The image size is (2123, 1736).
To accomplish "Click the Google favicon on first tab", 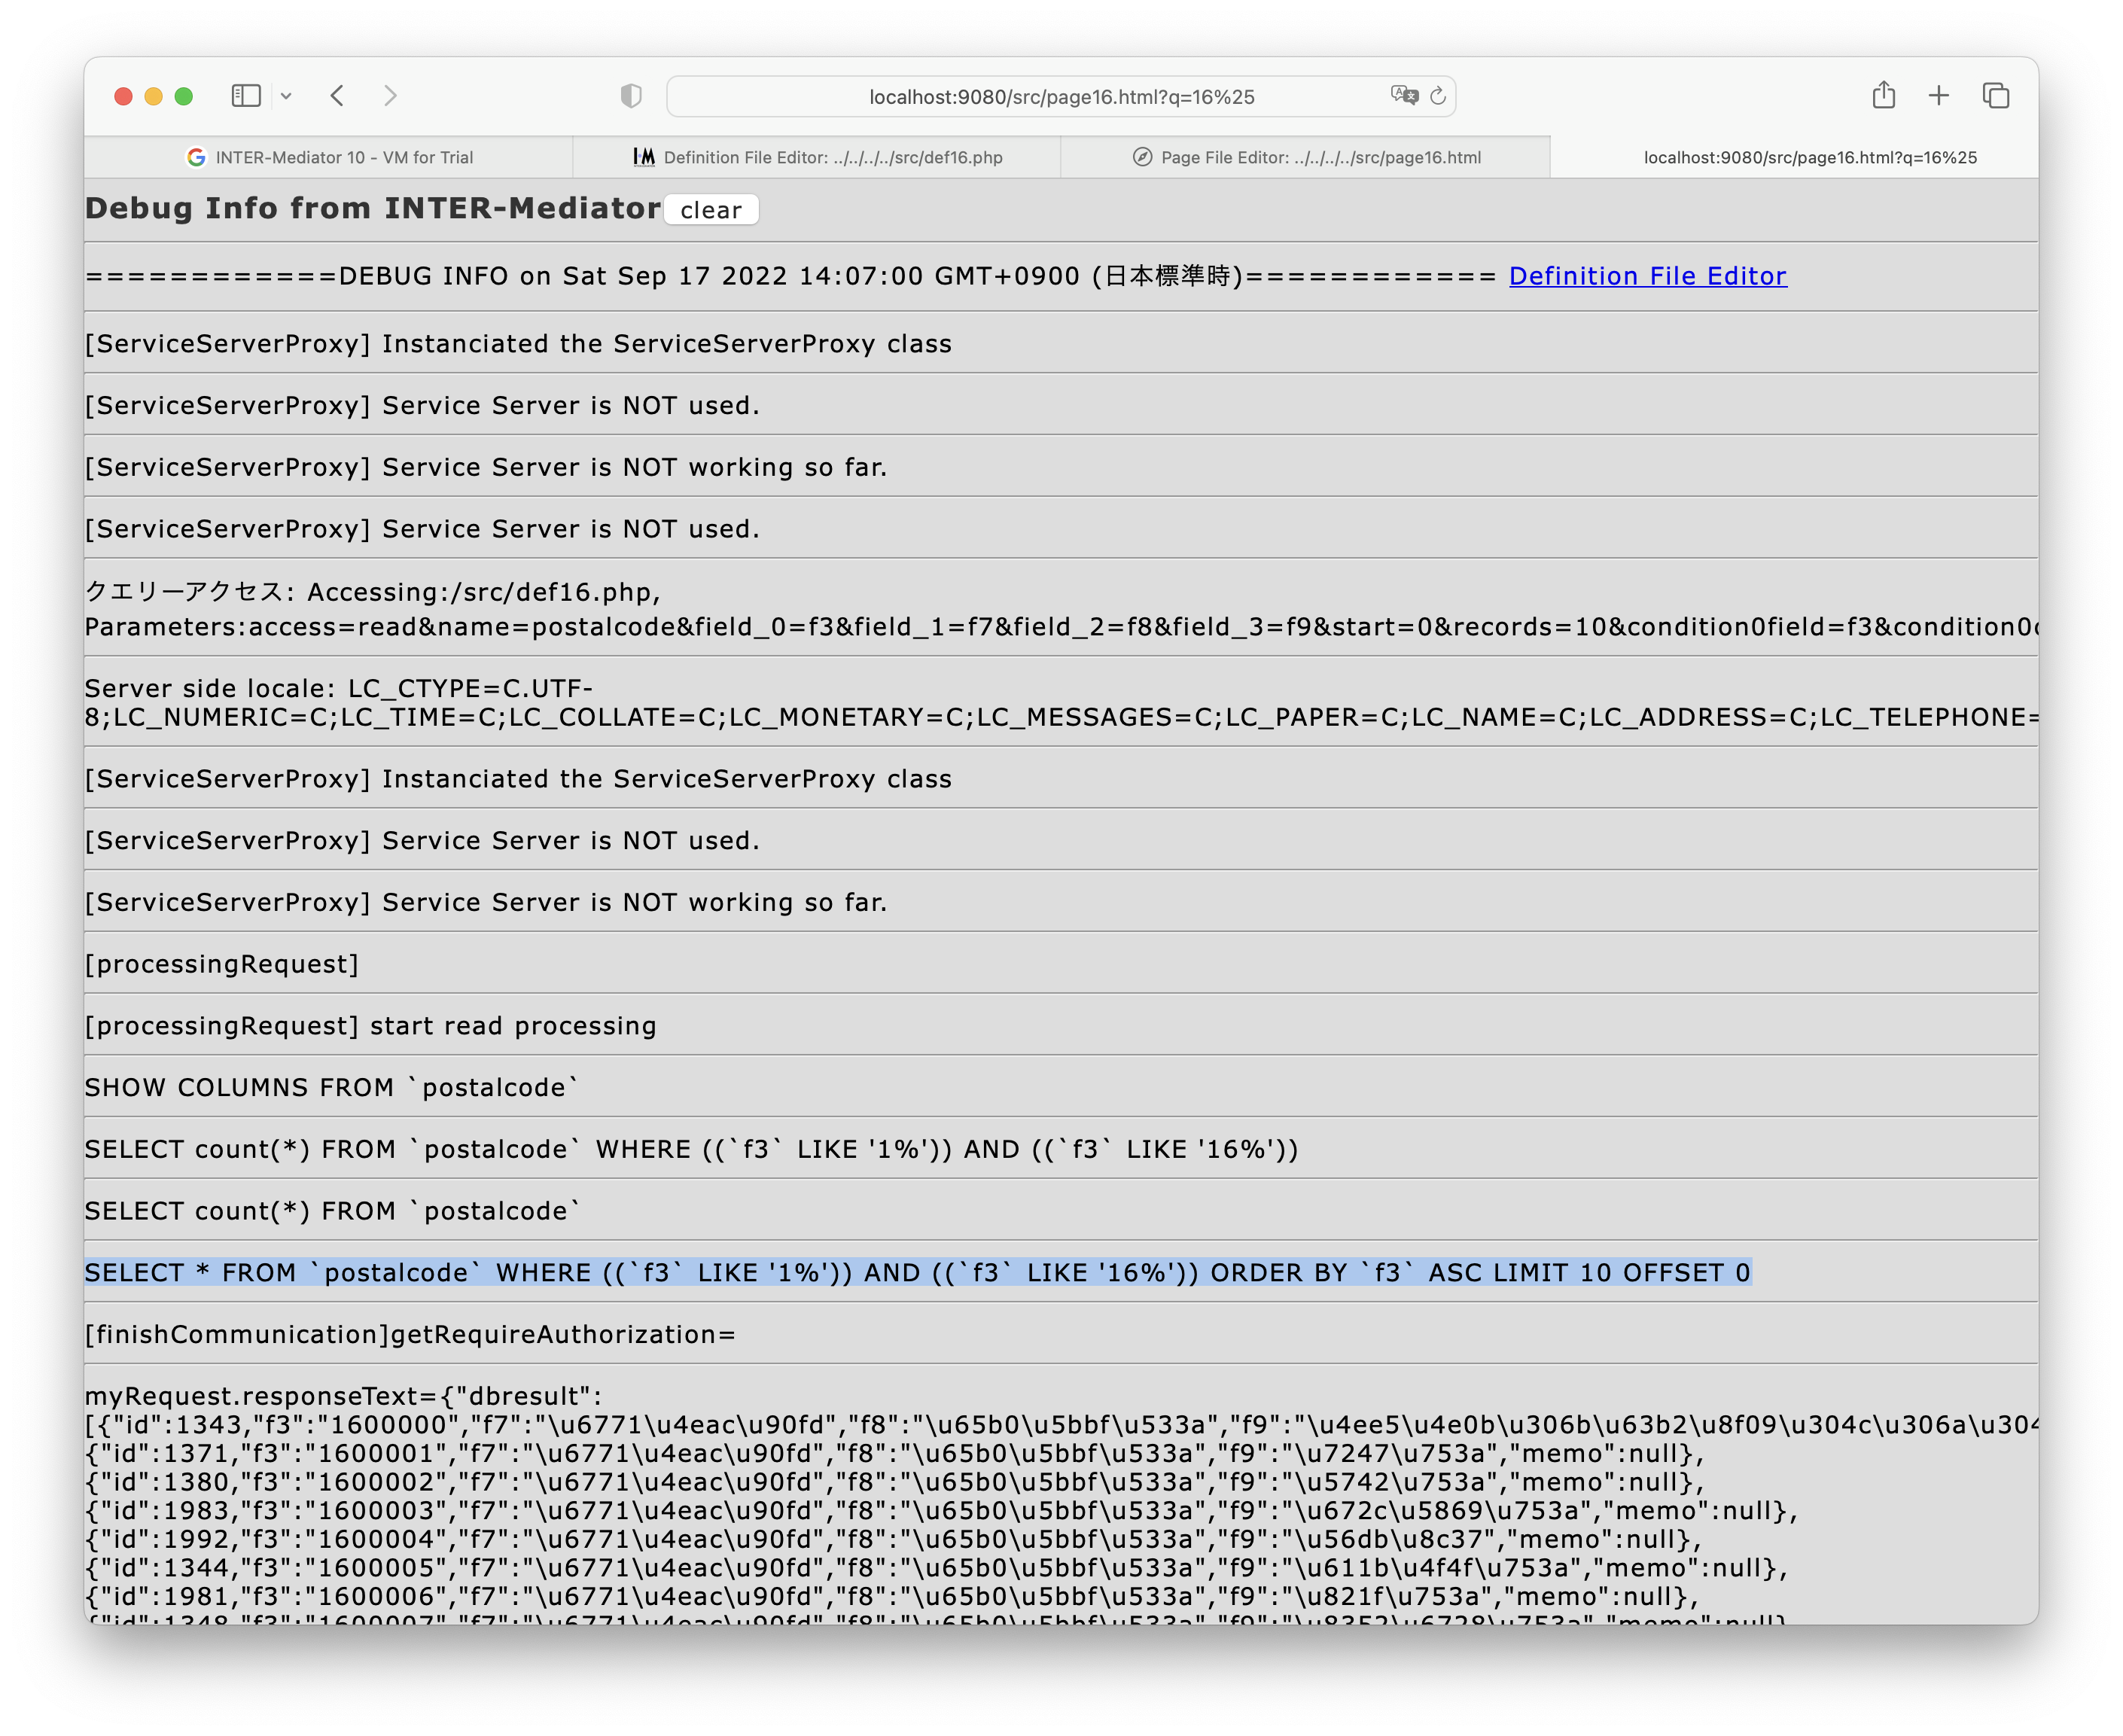I will [196, 158].
